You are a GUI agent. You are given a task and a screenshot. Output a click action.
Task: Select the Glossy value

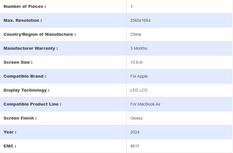[x=136, y=118]
